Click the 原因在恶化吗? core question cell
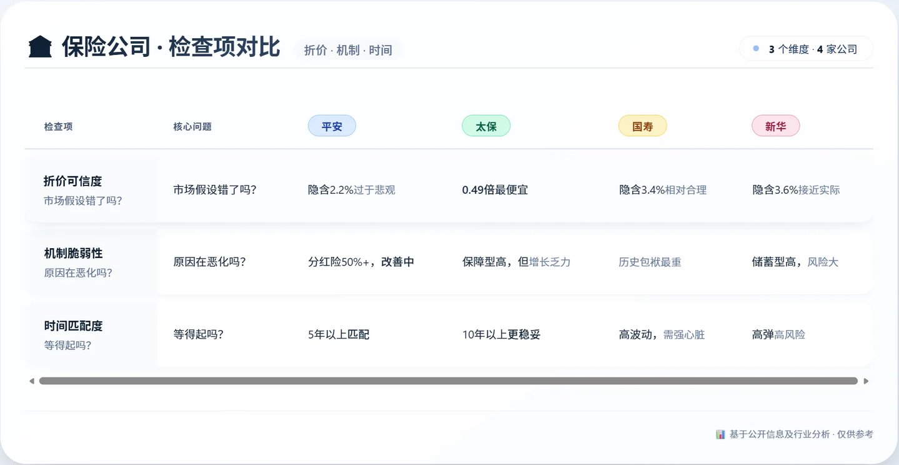The width and height of the screenshot is (899, 465). 209,262
